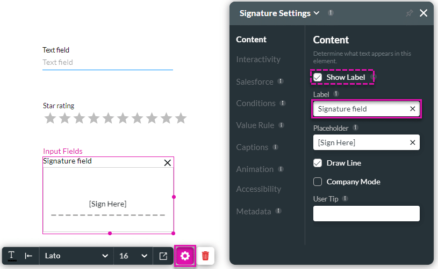Screen dimensions: 438x269
Task: Pin the Signature Settings panel
Action: point(409,13)
